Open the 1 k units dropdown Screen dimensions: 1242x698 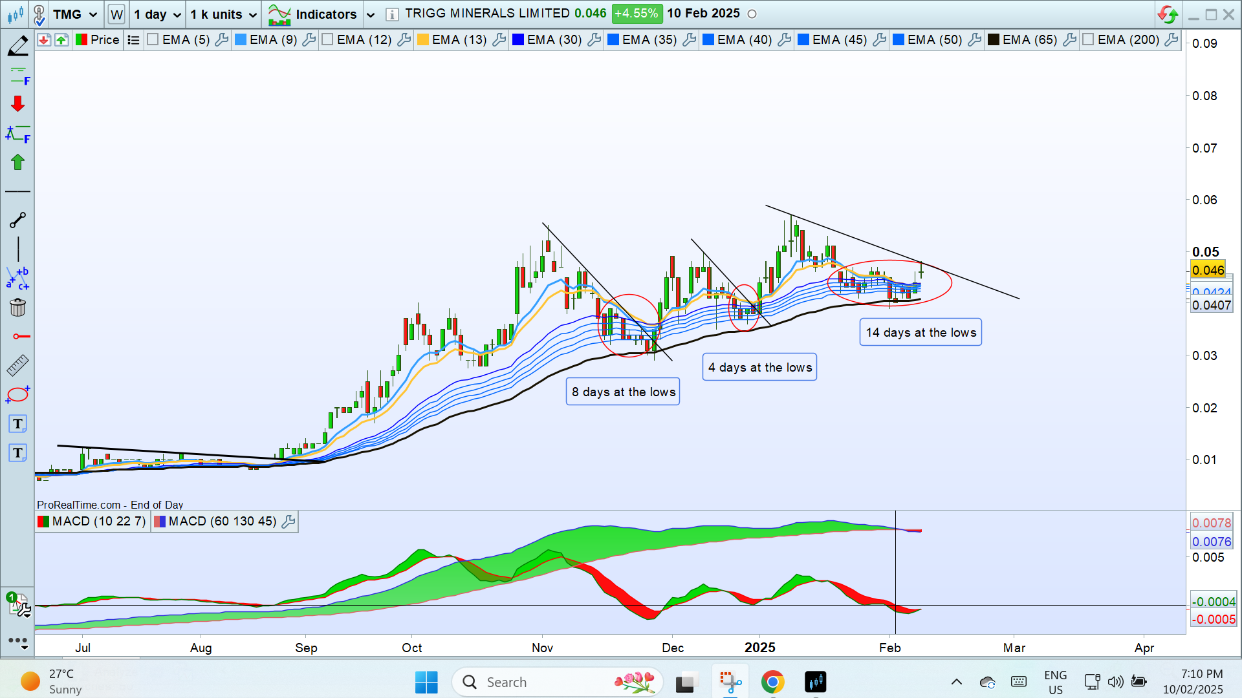point(224,14)
